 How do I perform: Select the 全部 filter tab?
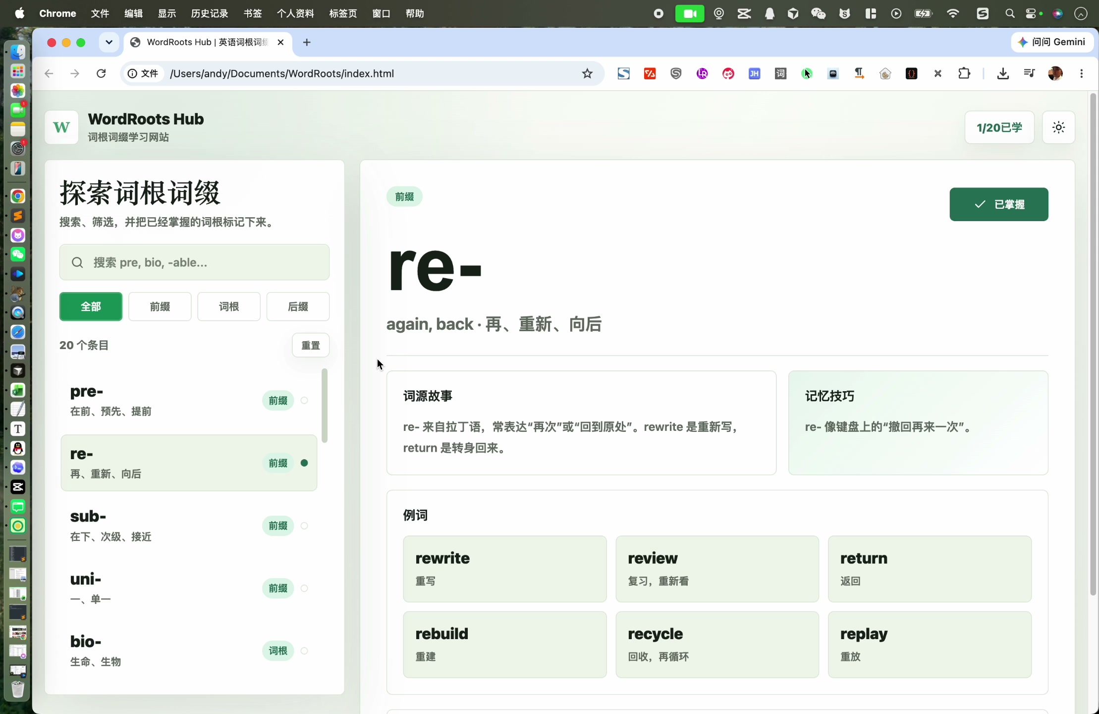click(x=91, y=306)
